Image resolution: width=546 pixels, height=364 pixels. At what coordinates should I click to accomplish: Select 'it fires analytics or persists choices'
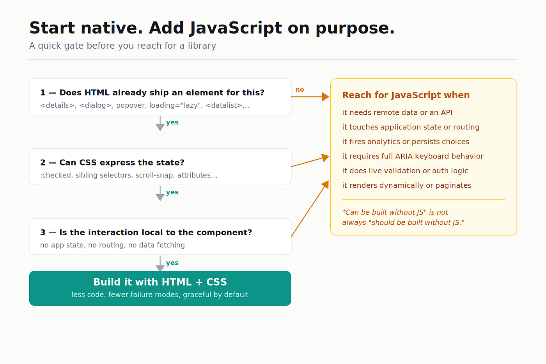coord(406,142)
